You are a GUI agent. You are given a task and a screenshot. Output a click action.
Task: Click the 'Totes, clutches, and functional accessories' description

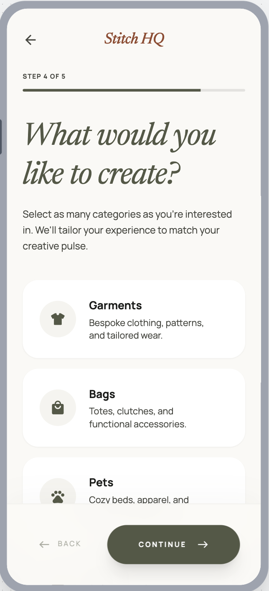click(x=137, y=417)
